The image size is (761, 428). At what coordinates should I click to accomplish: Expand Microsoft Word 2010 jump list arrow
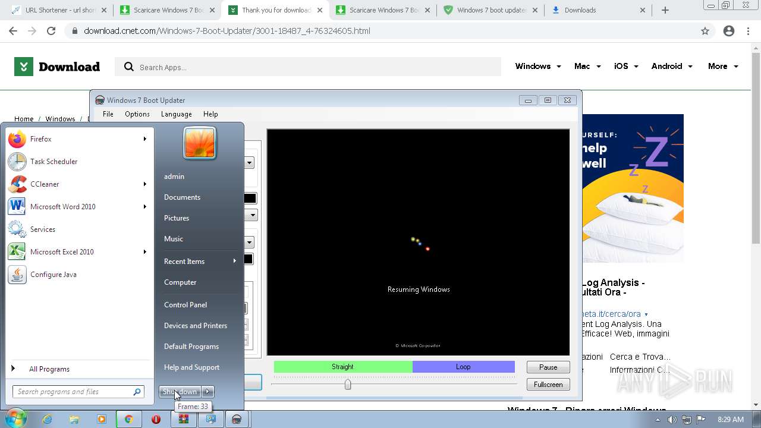[144, 207]
